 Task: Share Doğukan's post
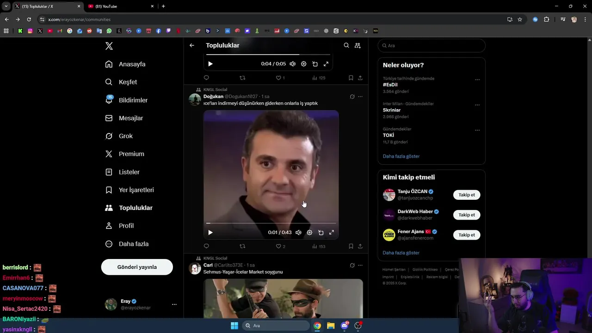[360, 247]
